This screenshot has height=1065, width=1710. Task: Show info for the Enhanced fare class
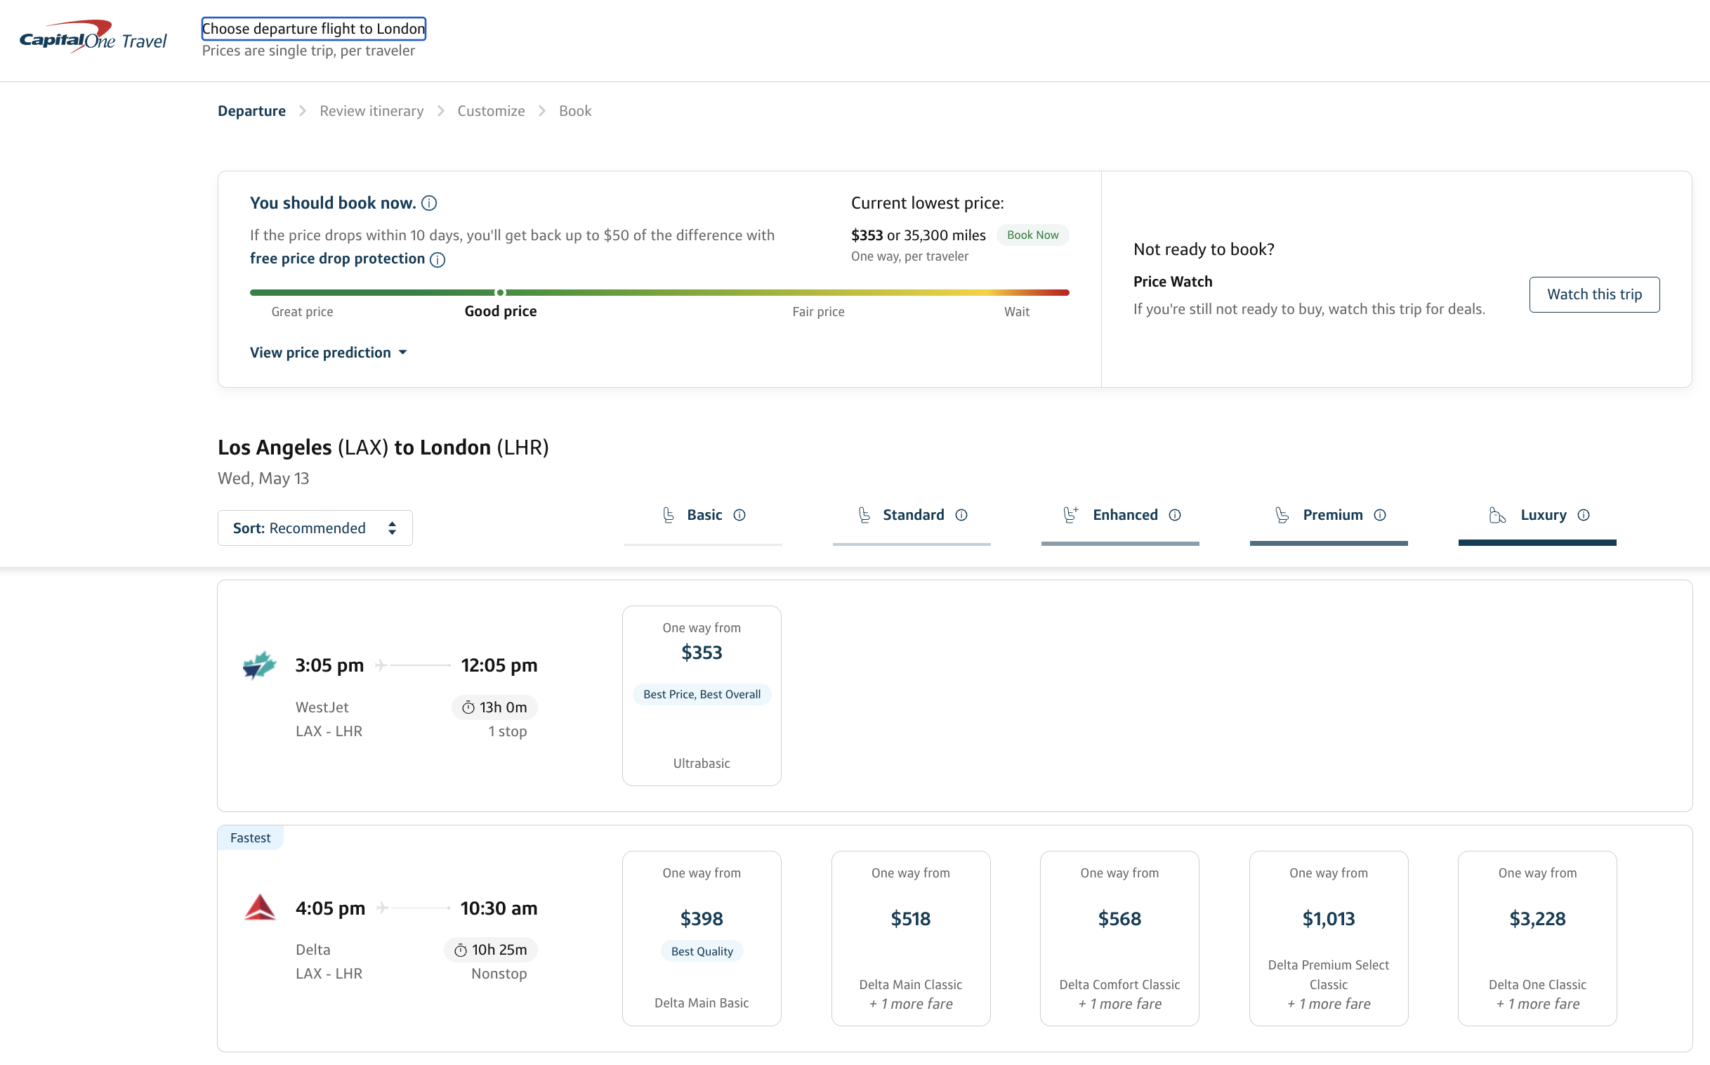(x=1174, y=515)
